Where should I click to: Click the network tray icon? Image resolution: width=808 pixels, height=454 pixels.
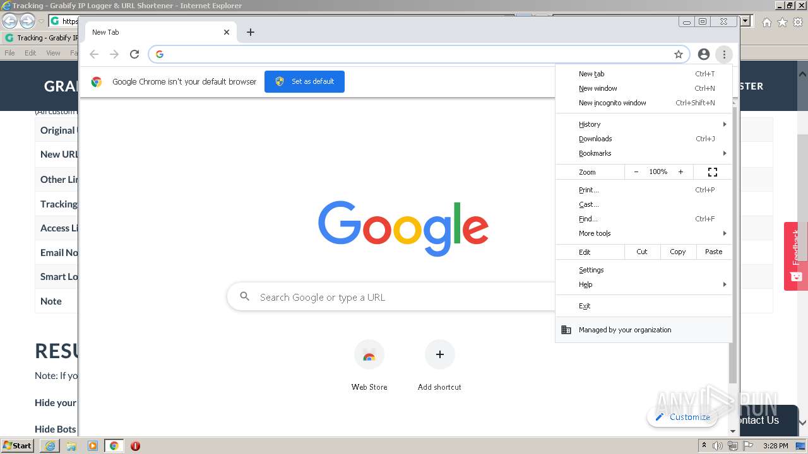click(733, 446)
